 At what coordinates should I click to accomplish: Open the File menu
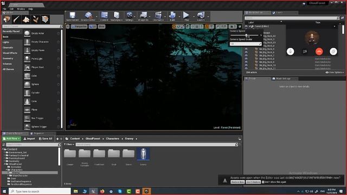4,9
